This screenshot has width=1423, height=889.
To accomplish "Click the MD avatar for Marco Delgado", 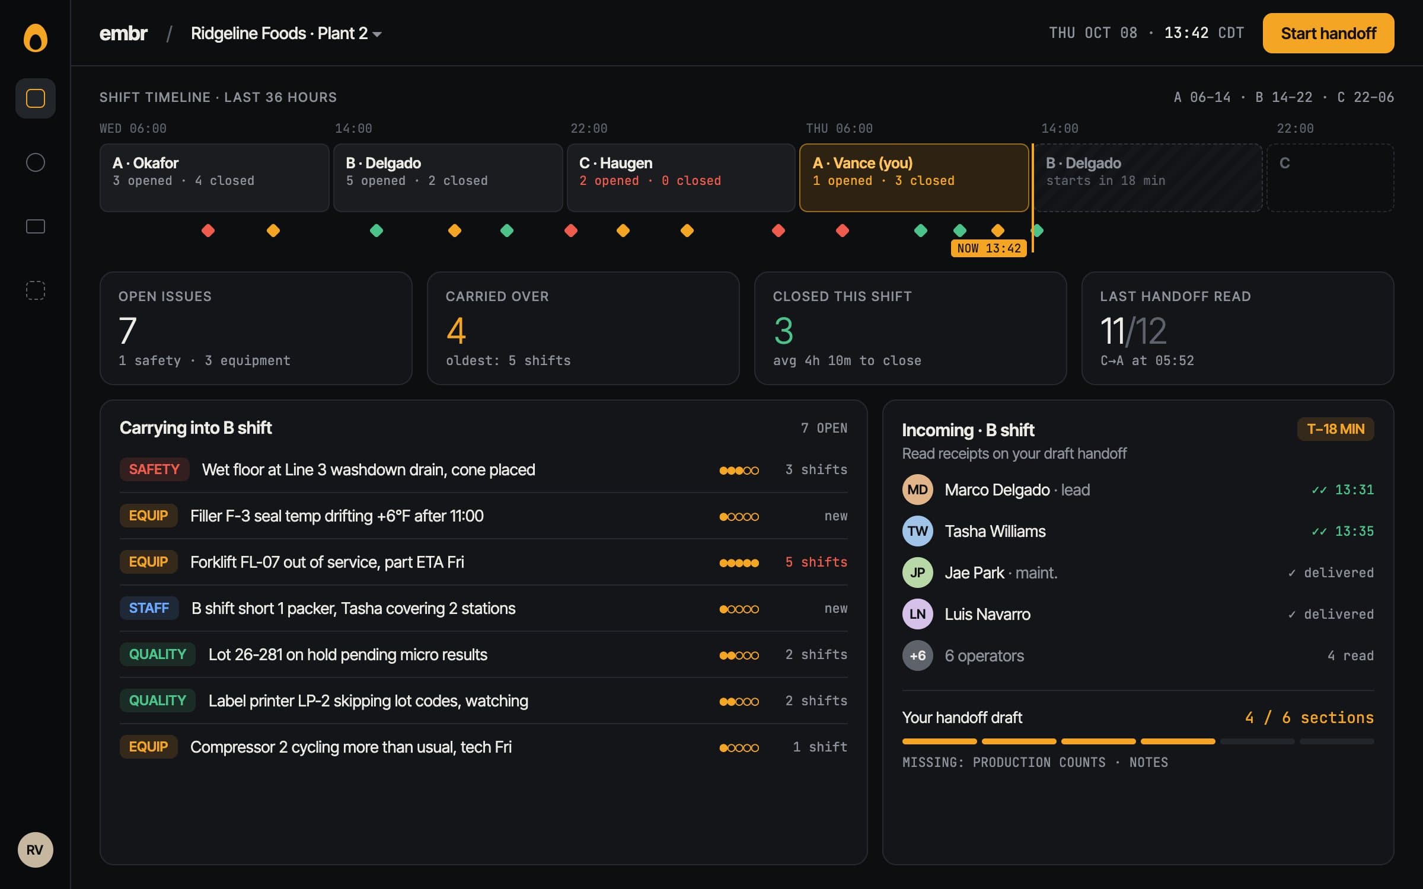I will point(917,490).
